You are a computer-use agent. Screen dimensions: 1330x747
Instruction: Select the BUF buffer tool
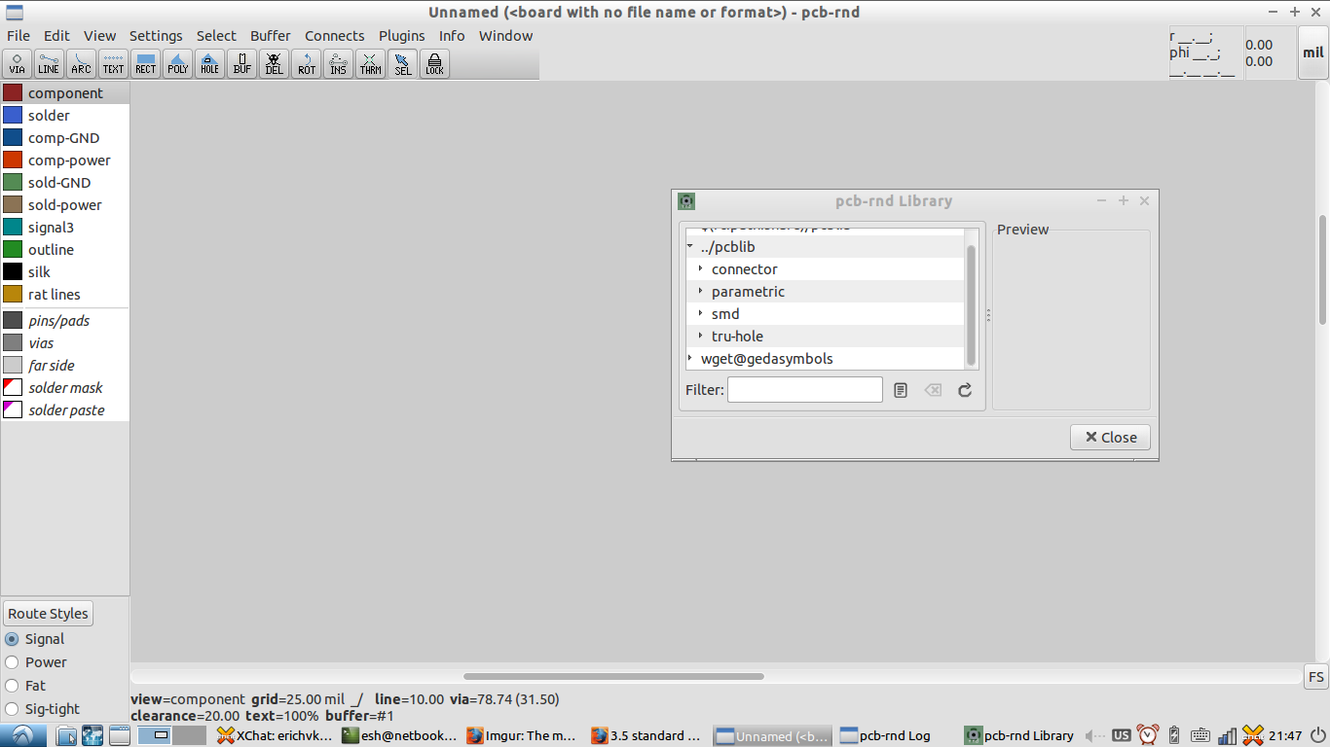click(241, 64)
